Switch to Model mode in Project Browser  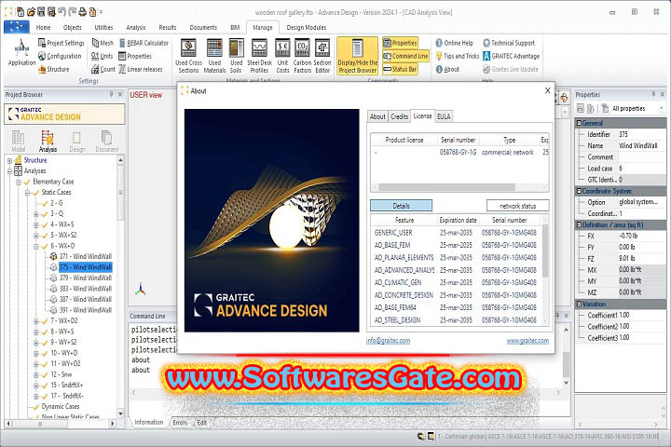(x=18, y=142)
